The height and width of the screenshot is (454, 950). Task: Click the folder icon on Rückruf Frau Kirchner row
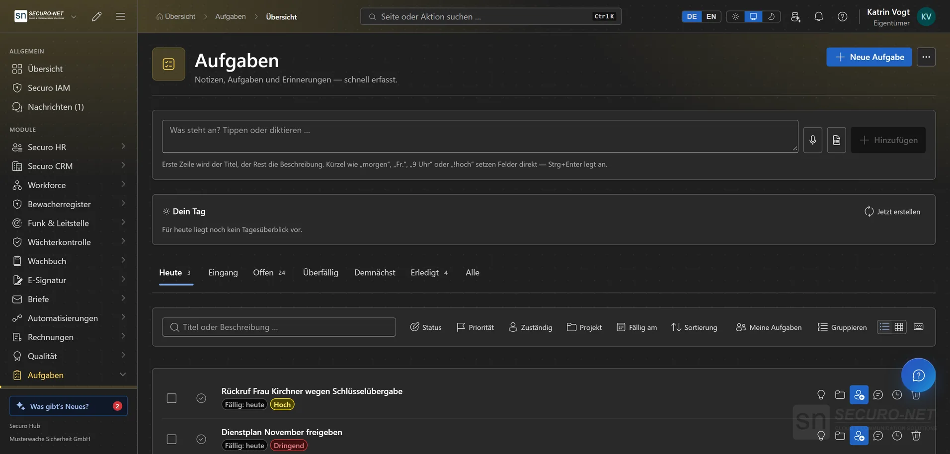point(840,395)
